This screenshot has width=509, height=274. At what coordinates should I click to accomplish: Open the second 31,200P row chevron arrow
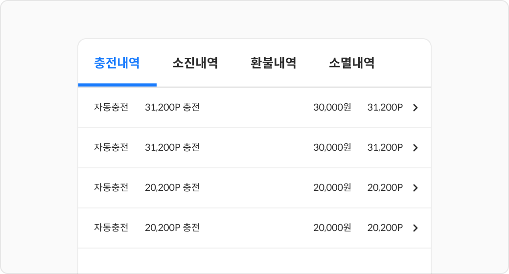click(416, 148)
